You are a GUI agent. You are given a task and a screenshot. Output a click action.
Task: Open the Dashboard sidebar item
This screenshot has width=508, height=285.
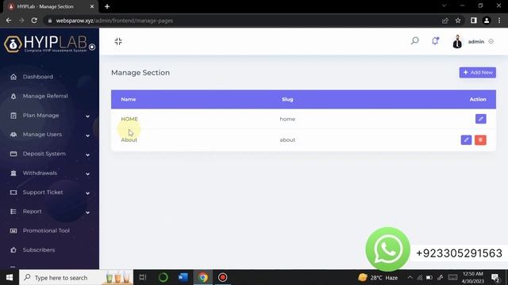[37, 77]
